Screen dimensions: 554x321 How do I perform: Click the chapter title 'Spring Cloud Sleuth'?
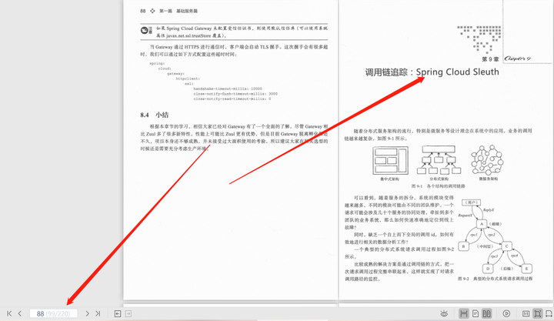tap(458, 72)
